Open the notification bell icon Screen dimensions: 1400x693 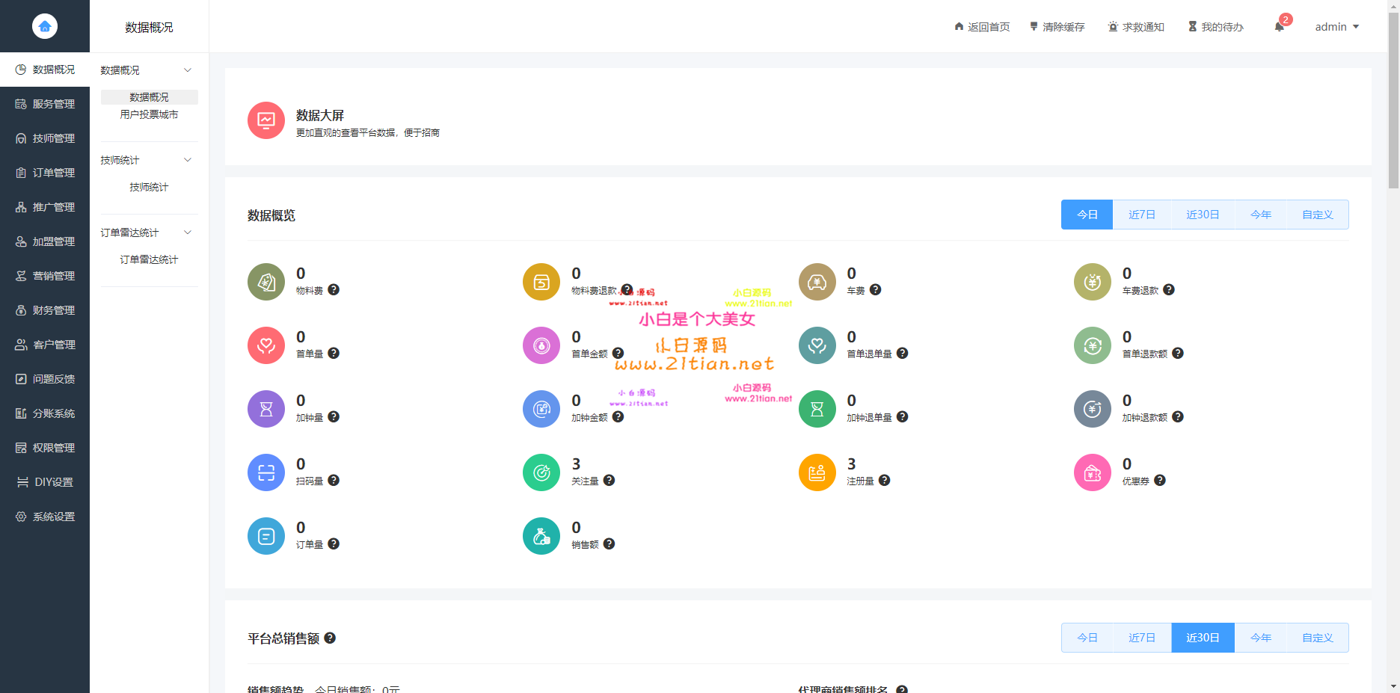(x=1279, y=27)
